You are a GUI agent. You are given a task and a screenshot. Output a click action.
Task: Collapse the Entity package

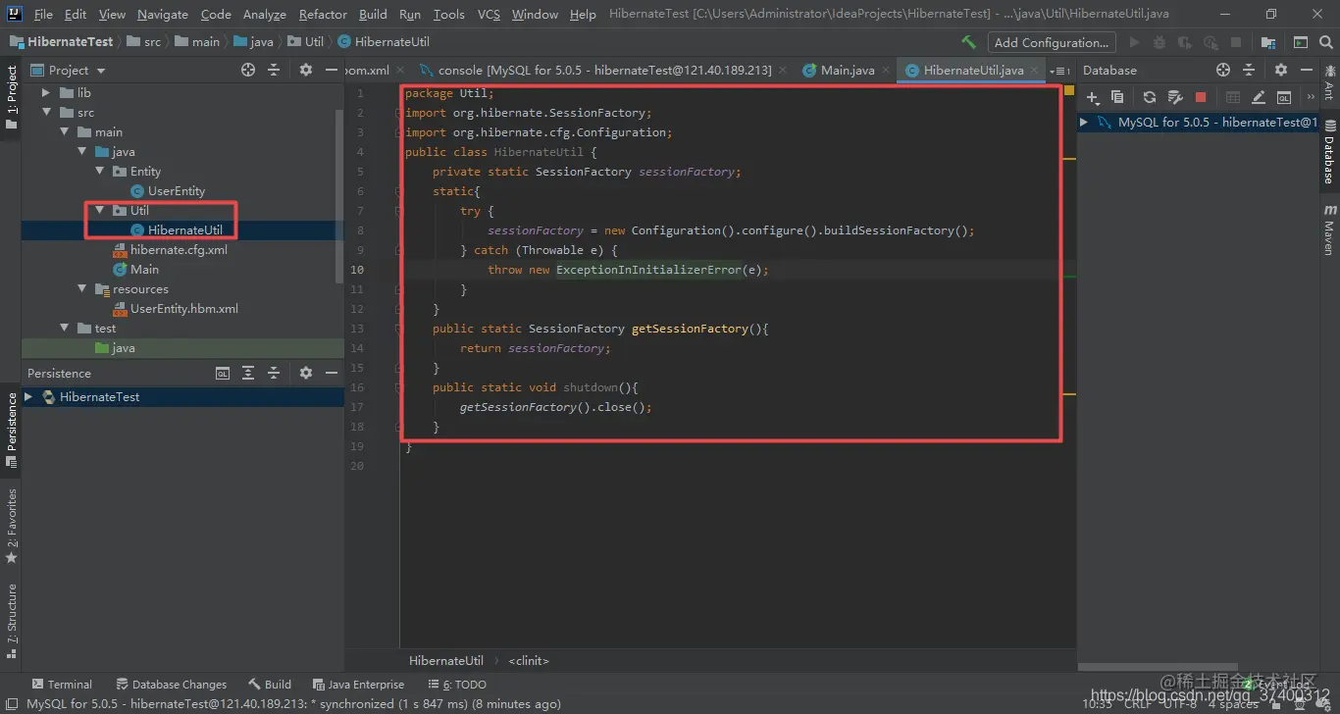99,171
